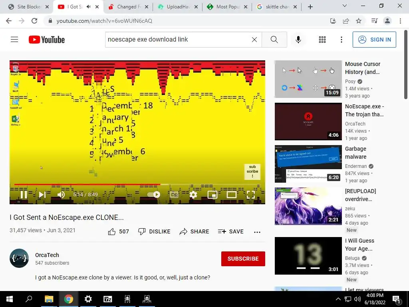This screenshot has height=307, width=409.
Task: Toggle theater mode
Action: click(x=231, y=195)
